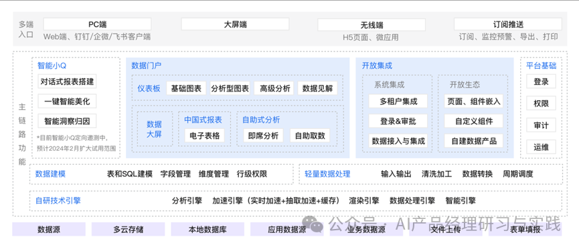Click the 登录 box under 平台基础
Viewport: 579px width, 247px height.
541,82
